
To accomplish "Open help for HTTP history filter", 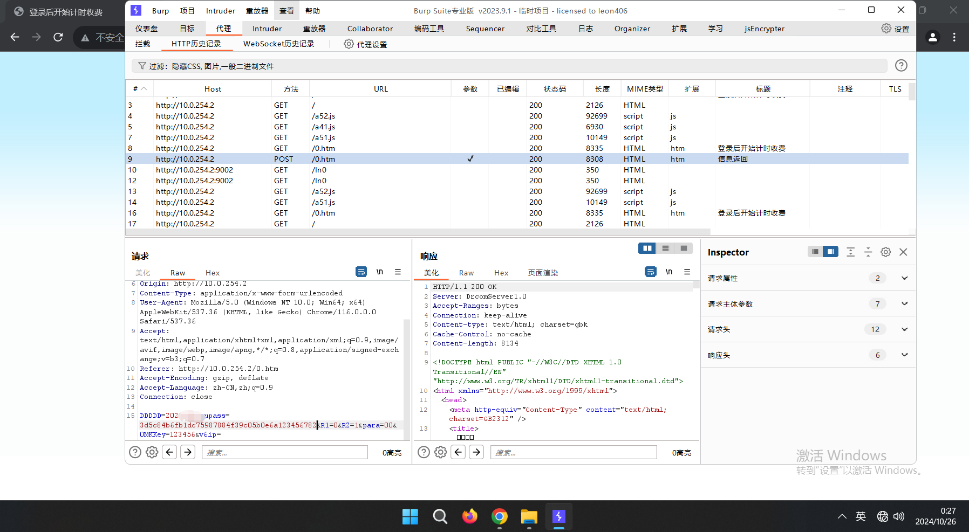I will point(900,65).
